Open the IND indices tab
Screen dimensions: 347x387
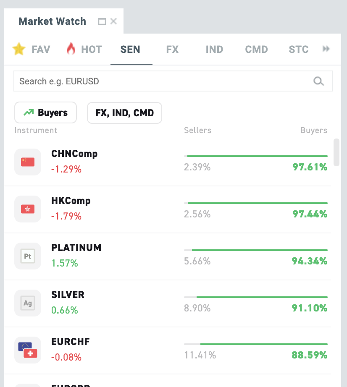pos(214,49)
